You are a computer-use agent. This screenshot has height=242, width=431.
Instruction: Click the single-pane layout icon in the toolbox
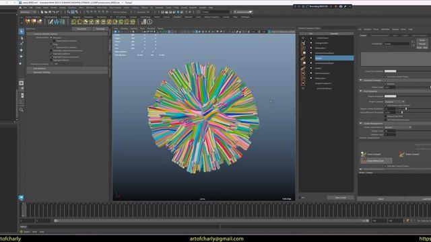coord(21,83)
